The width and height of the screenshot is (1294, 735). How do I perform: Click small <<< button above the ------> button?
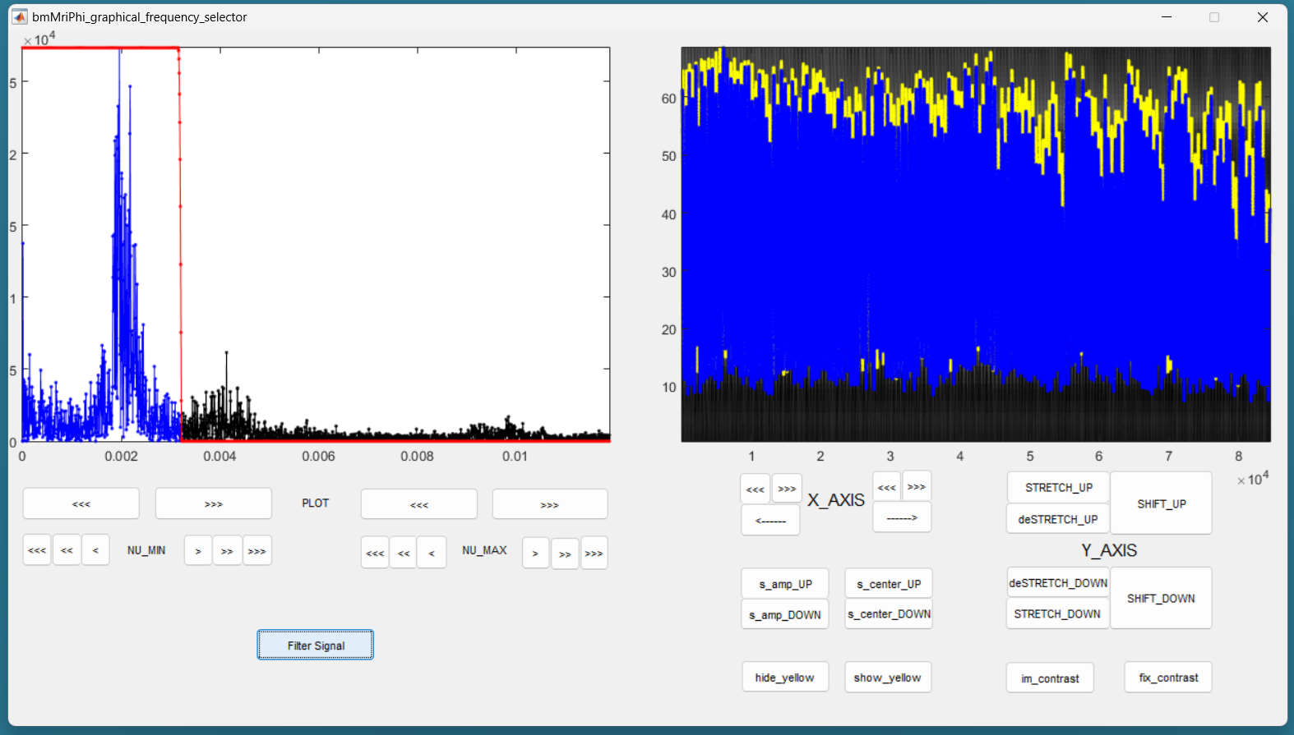(887, 486)
